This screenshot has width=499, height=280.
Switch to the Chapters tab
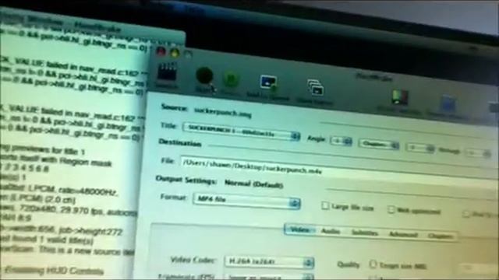[440, 236]
